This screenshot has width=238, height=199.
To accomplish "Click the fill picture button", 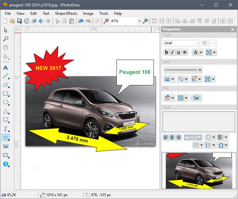I will click(x=196, y=98).
